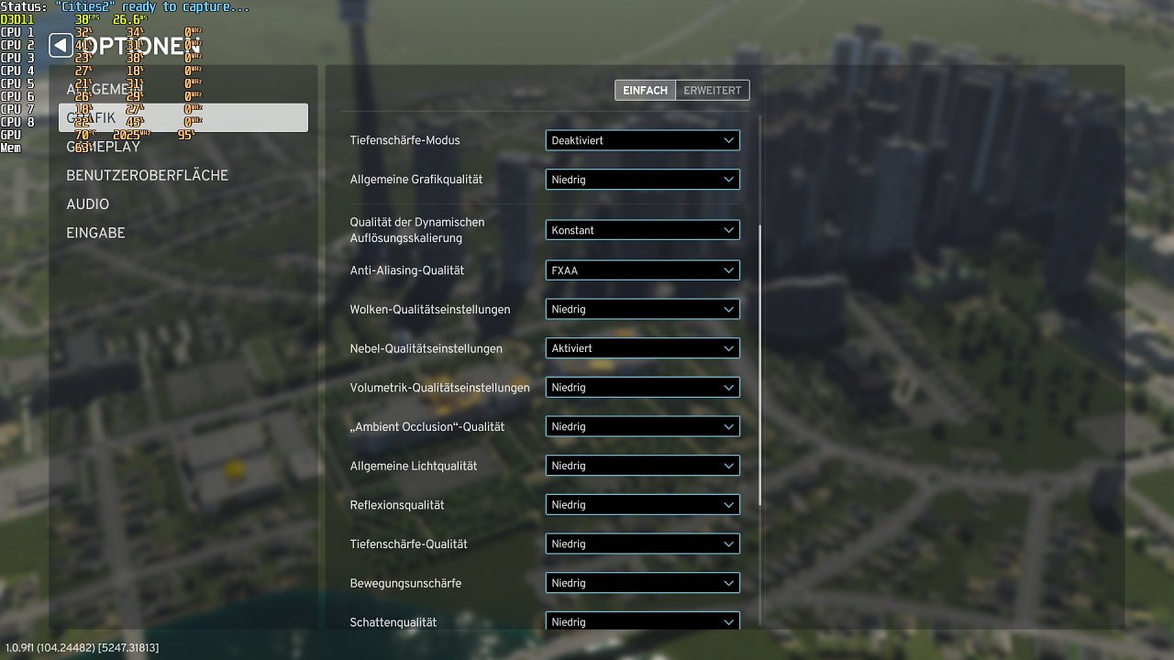Open the Audio settings section
1174x660 pixels.
[x=183, y=203]
